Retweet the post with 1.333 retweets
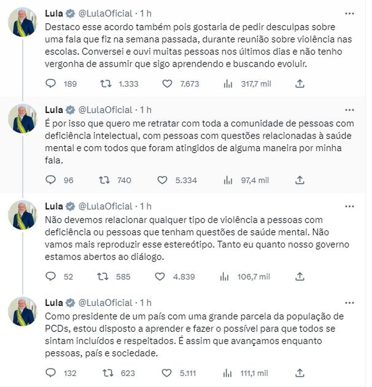Image resolution: width=372 pixels, height=387 pixels. 105,84
